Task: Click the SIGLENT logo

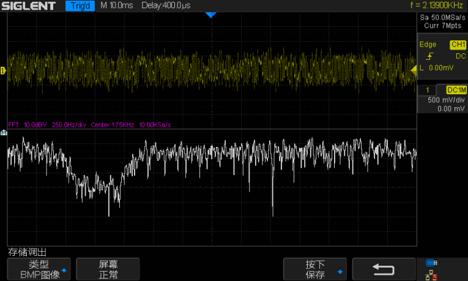Action: [29, 6]
